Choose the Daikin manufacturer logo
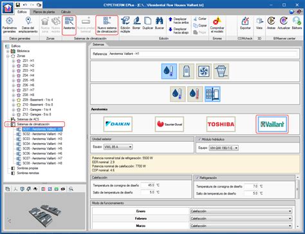 pos(118,124)
